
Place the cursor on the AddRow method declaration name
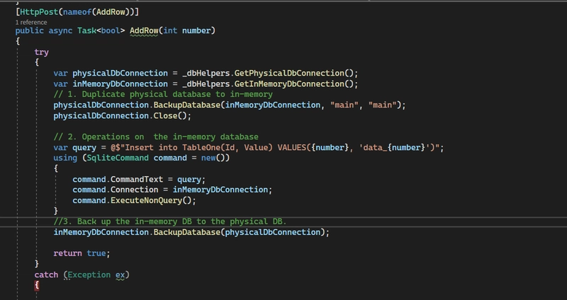(x=144, y=30)
